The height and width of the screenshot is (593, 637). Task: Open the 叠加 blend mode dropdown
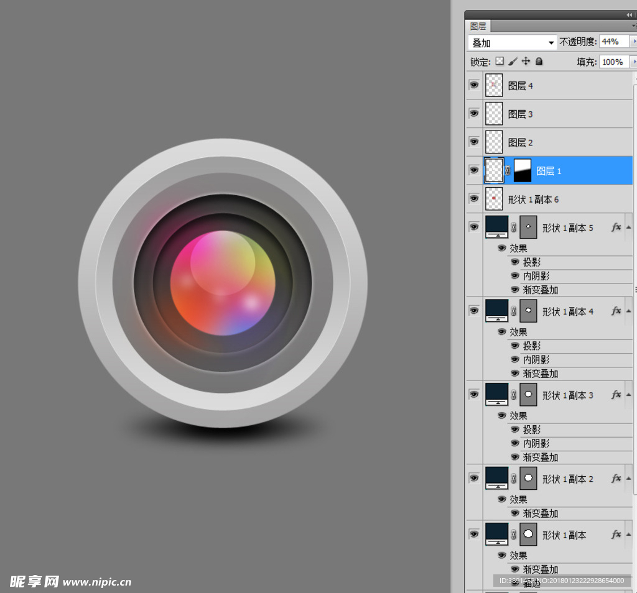pyautogui.click(x=551, y=43)
